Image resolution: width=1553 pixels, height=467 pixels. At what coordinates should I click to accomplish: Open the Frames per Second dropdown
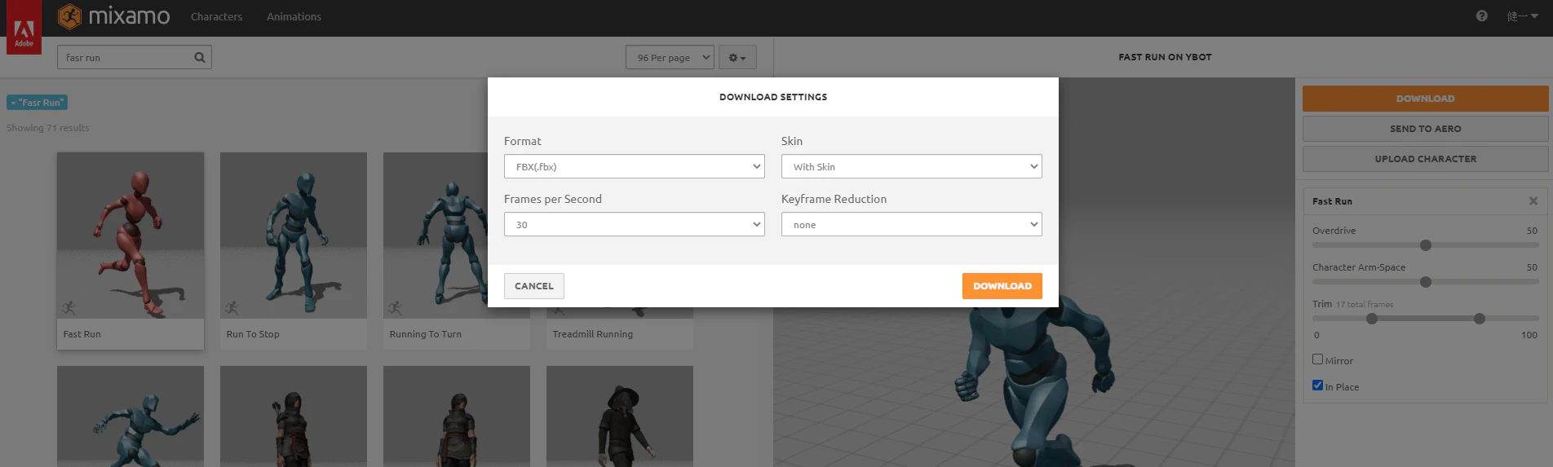[x=635, y=224]
